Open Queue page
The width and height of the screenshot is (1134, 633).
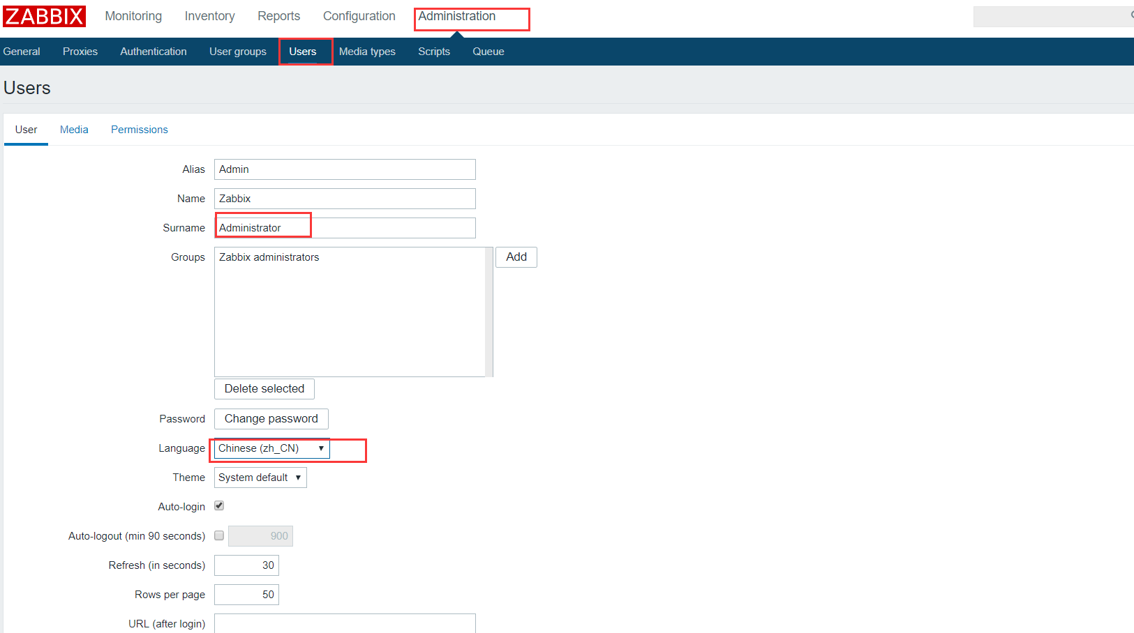(x=488, y=52)
